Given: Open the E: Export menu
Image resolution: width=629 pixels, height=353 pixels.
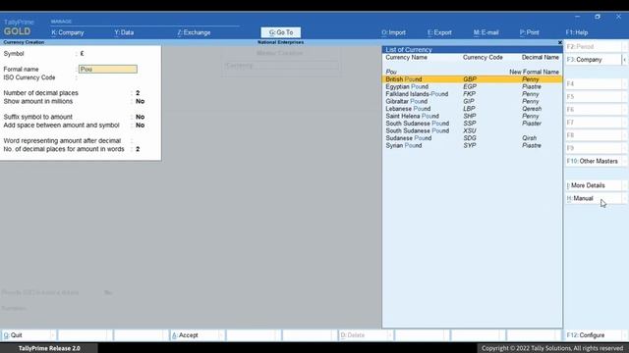Looking at the screenshot, I should (x=439, y=32).
